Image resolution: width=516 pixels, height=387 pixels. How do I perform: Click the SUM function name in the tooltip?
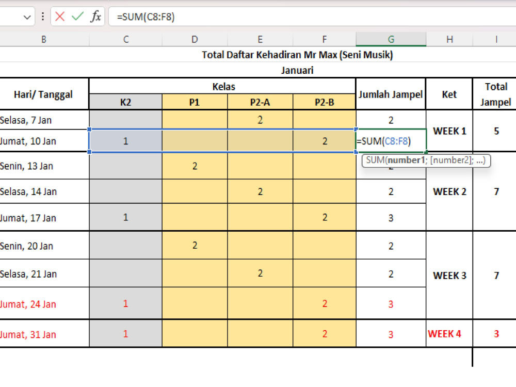click(375, 160)
